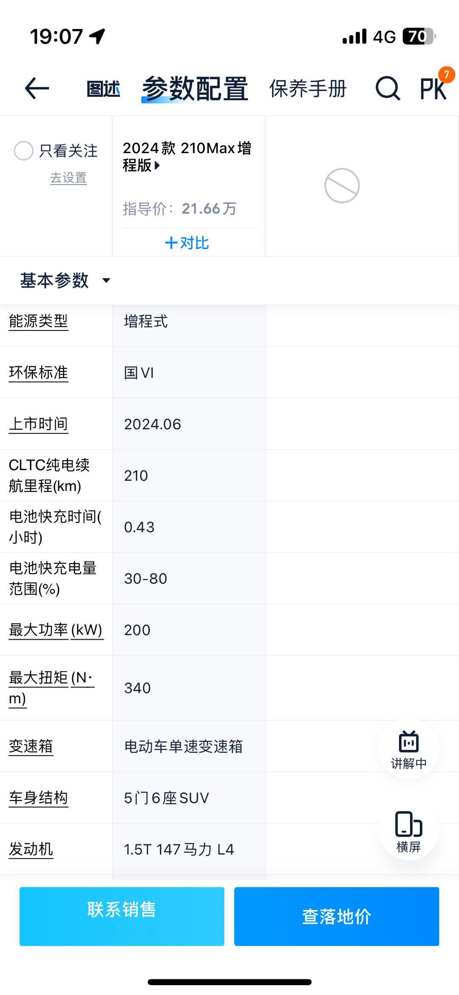Switch to 保养手册 tab
Screen dimensions: 459x995
[308, 89]
